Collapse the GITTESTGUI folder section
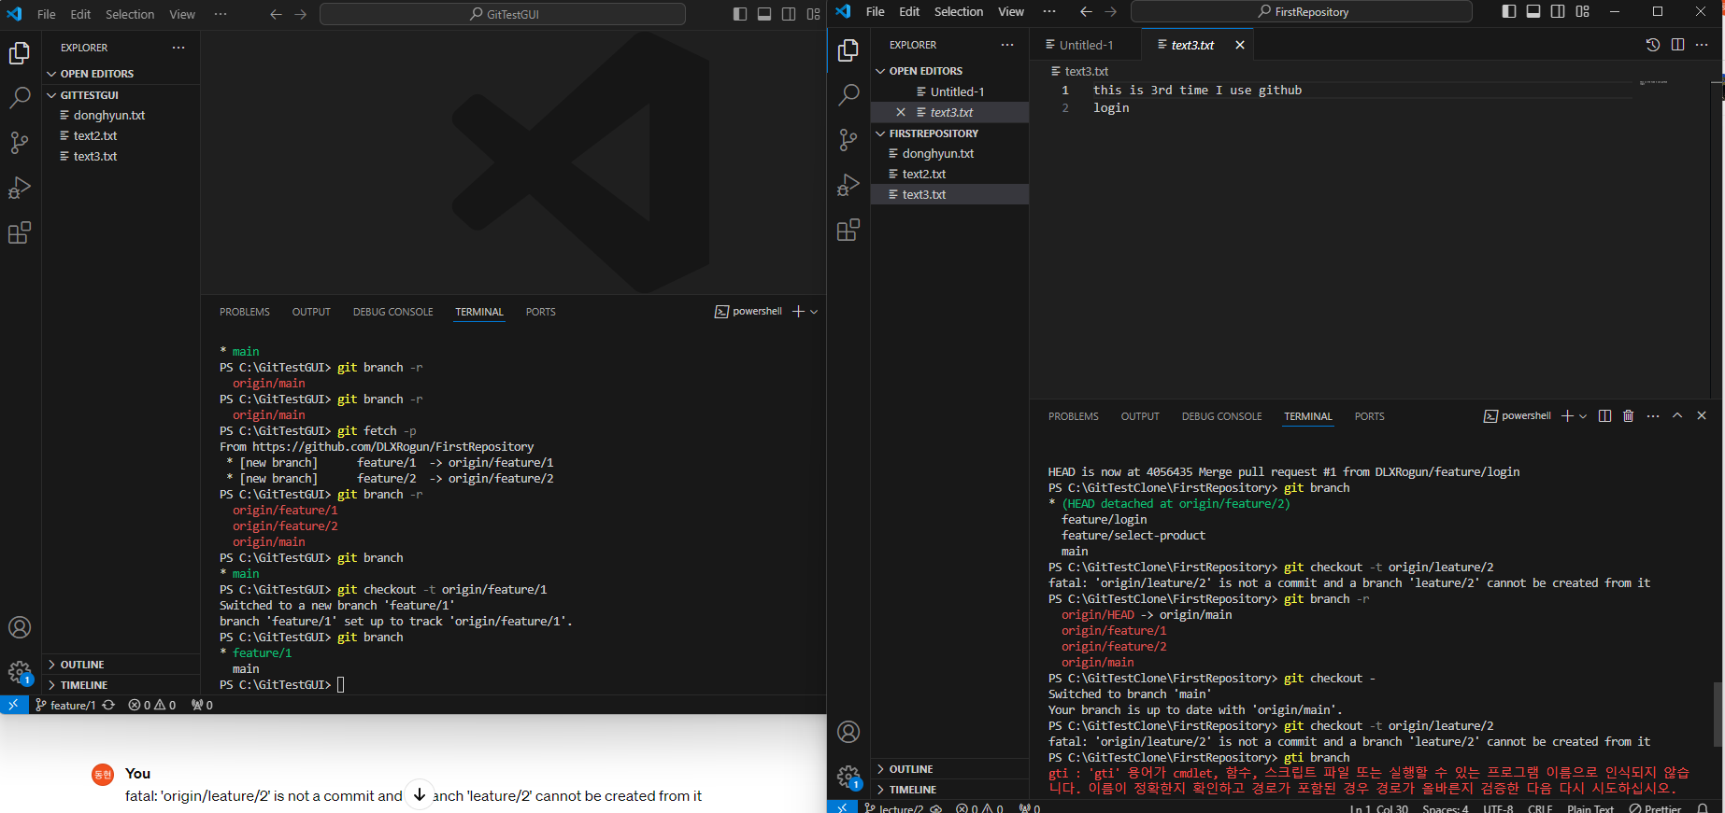 (121, 95)
